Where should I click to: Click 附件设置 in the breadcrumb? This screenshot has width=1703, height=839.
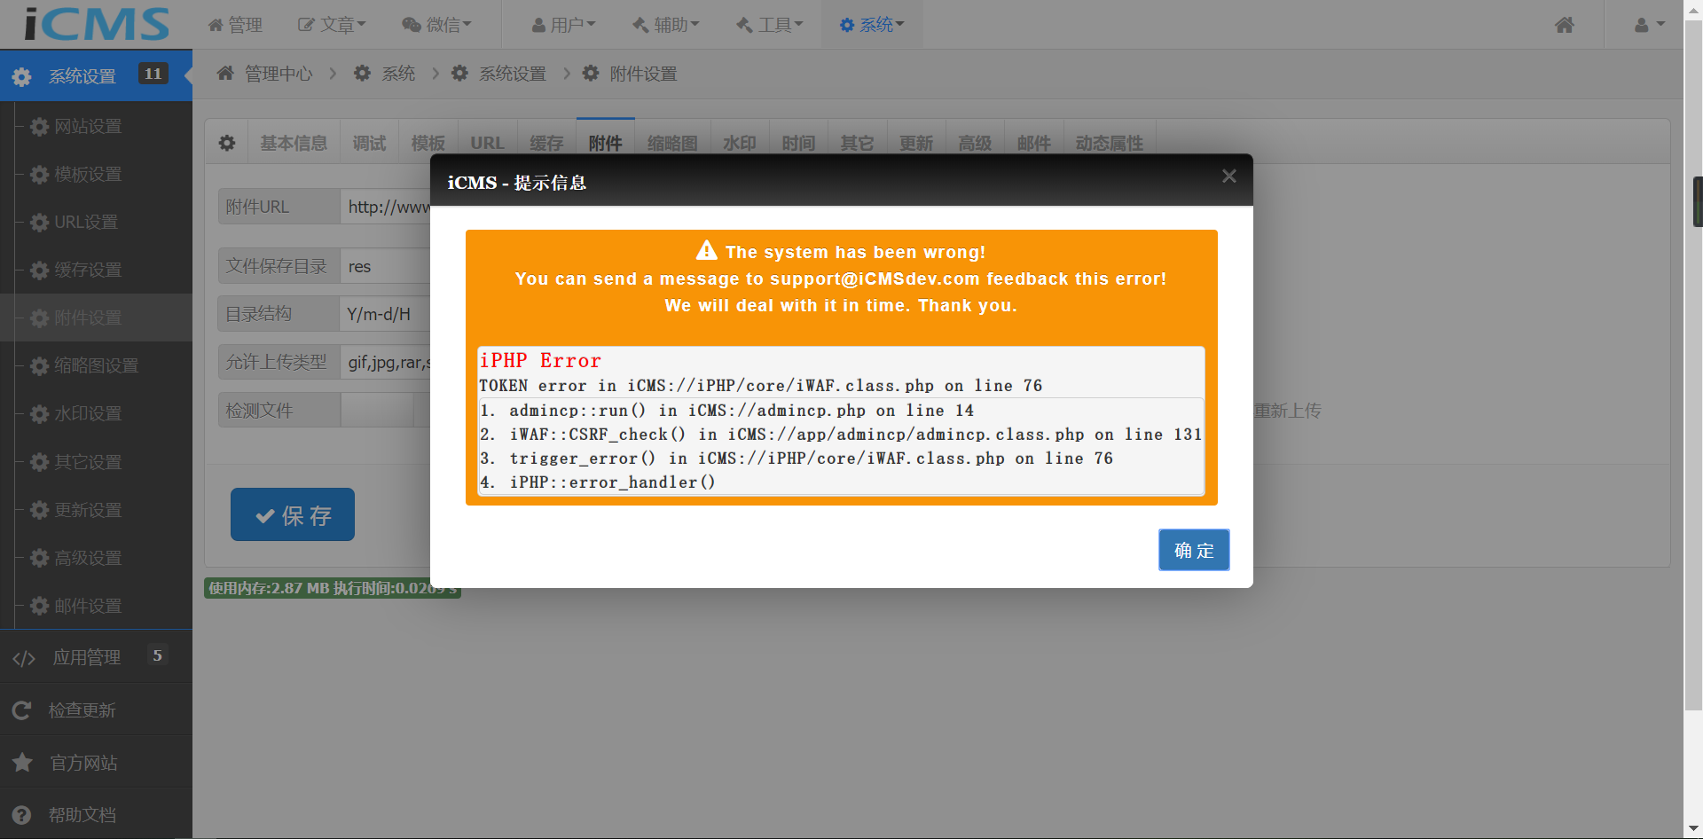tap(643, 74)
